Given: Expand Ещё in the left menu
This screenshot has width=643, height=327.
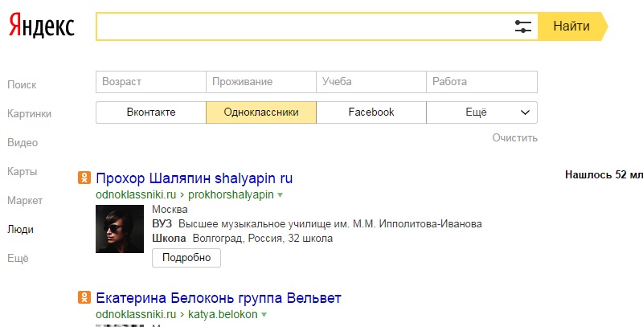Looking at the screenshot, I should (x=18, y=258).
